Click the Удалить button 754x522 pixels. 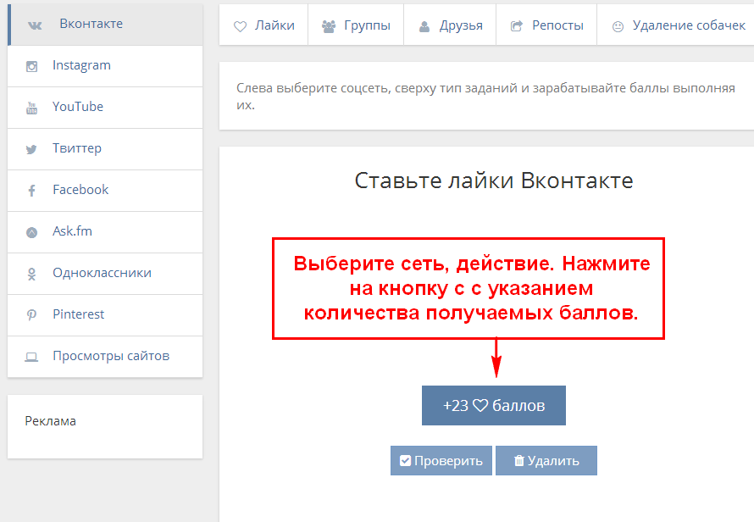tap(546, 461)
